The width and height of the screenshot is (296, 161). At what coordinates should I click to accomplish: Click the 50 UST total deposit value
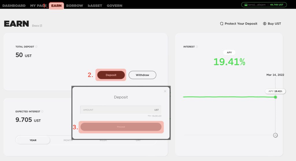[x=24, y=55]
